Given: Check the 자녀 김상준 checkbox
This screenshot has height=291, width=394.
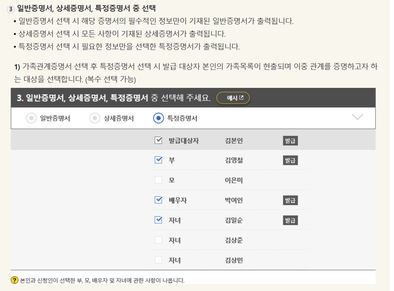Looking at the screenshot, I should (158, 240).
